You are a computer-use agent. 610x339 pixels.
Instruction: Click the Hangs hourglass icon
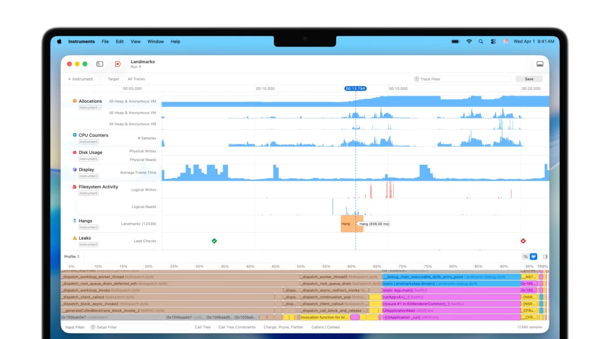pyautogui.click(x=75, y=221)
